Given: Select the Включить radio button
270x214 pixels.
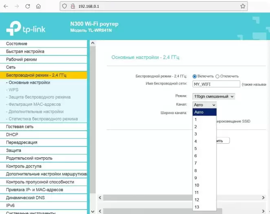Looking at the screenshot, I should [195, 76].
